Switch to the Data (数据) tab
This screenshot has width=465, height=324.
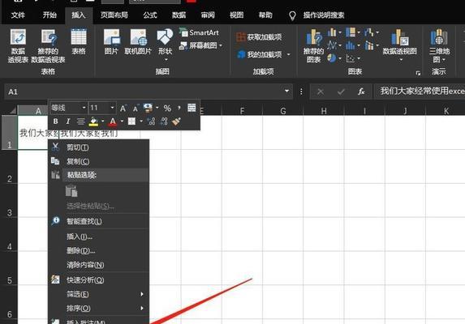tap(179, 15)
